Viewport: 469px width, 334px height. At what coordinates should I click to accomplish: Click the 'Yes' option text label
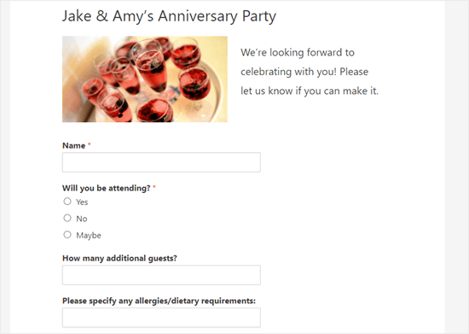82,202
